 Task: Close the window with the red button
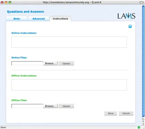click(x=2, y=2)
